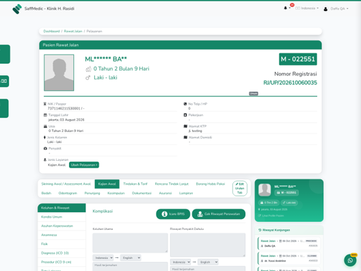
Task: Click into the Keluhan Utama text area
Action: pyautogui.click(x=130, y=243)
